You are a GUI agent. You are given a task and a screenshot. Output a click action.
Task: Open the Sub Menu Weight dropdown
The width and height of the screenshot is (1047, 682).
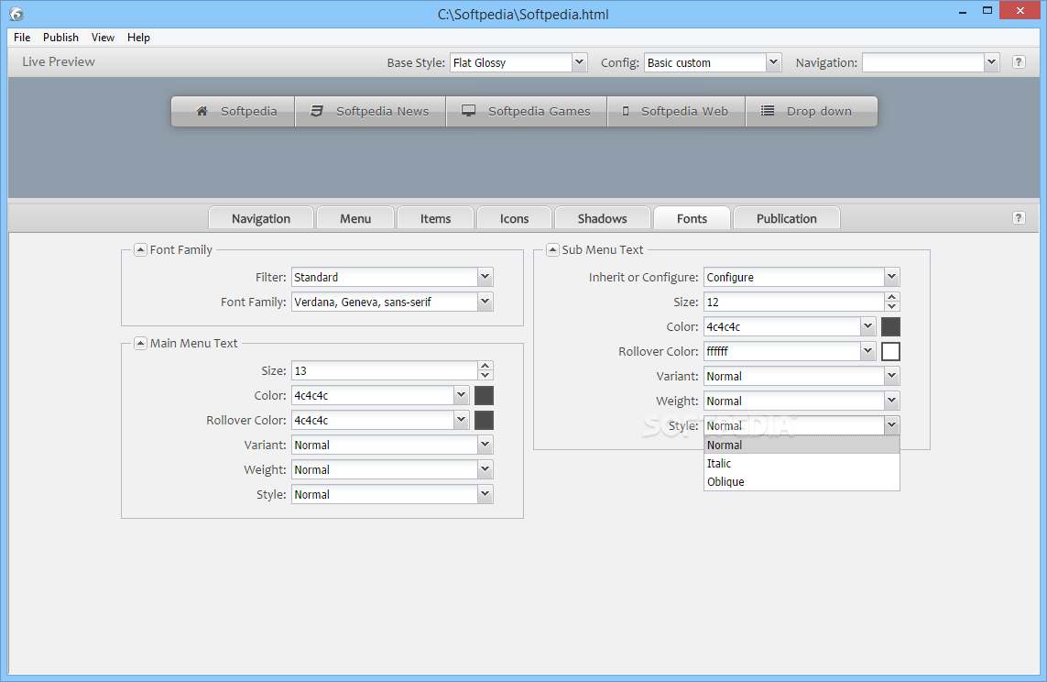click(892, 400)
